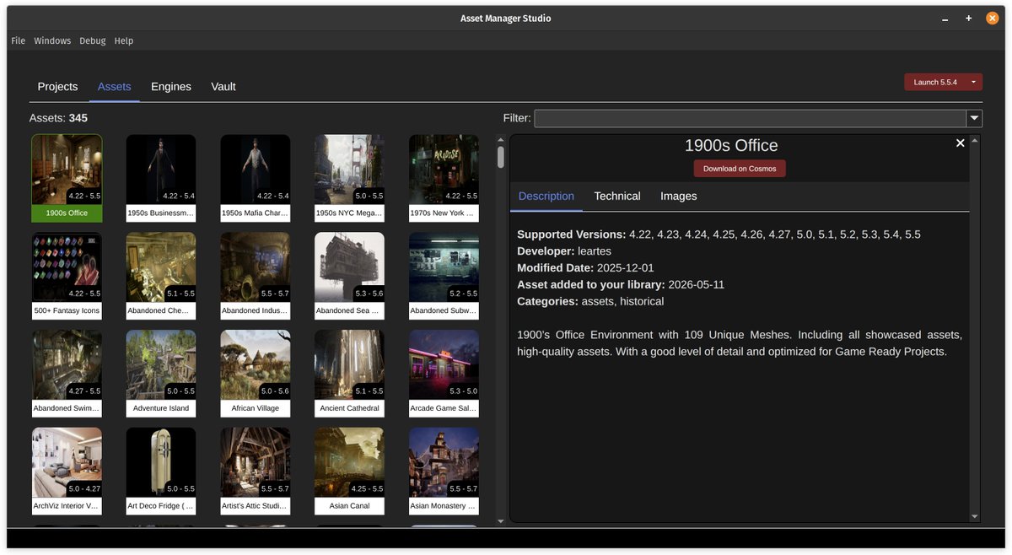Click asset grid scroll-up arrow
Image resolution: width=1012 pixels, height=555 pixels.
(501, 139)
